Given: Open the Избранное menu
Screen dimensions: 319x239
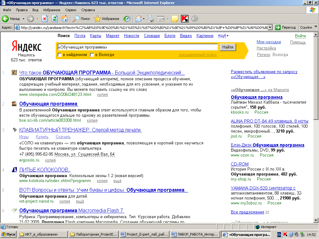Looking at the screenshot, I should (52, 10).
